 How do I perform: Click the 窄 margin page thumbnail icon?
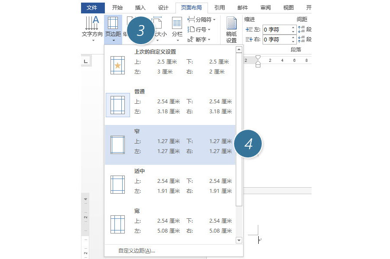point(117,144)
